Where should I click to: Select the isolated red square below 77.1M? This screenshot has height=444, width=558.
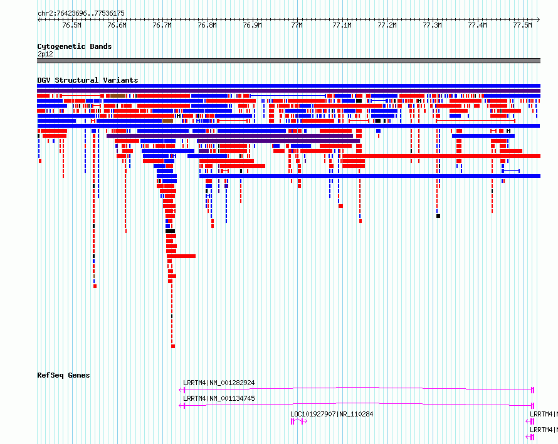click(x=340, y=206)
